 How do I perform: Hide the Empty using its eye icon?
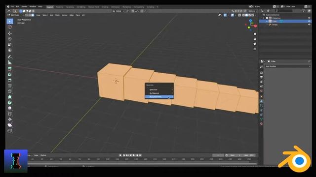tap(309, 25)
